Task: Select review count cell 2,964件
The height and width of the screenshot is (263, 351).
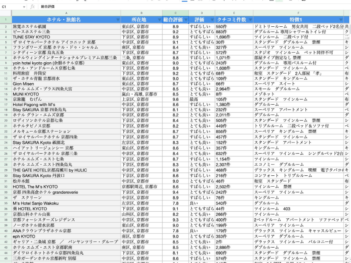Action: 234,89
